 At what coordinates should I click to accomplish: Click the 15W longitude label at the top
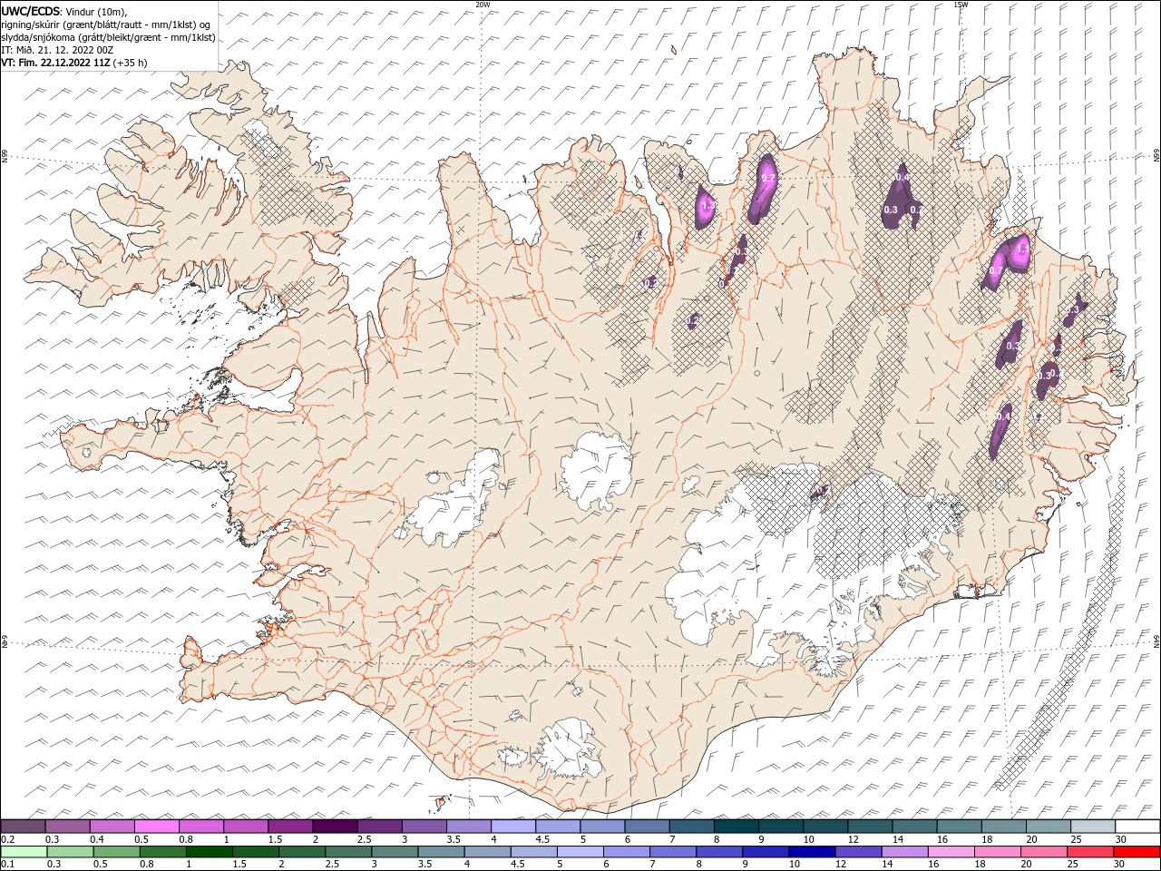pyautogui.click(x=961, y=5)
